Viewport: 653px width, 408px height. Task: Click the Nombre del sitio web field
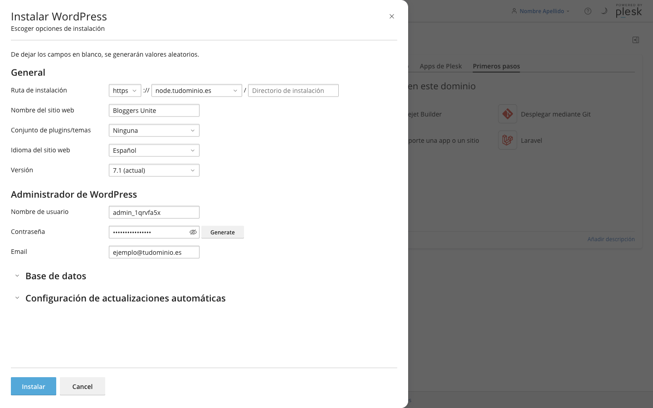tap(154, 111)
